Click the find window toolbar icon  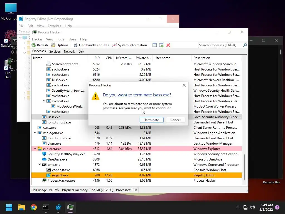[154, 45]
